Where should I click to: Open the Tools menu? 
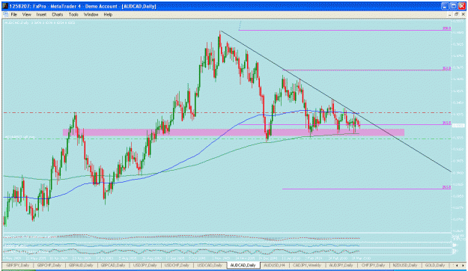pyautogui.click(x=73, y=14)
